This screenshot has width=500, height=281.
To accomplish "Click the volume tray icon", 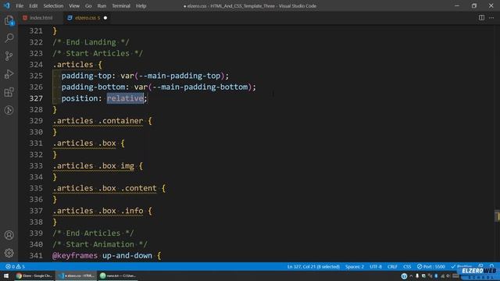I will coord(448,276).
